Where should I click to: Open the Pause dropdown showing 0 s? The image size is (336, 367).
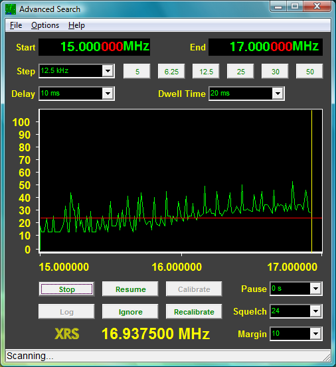(315, 289)
